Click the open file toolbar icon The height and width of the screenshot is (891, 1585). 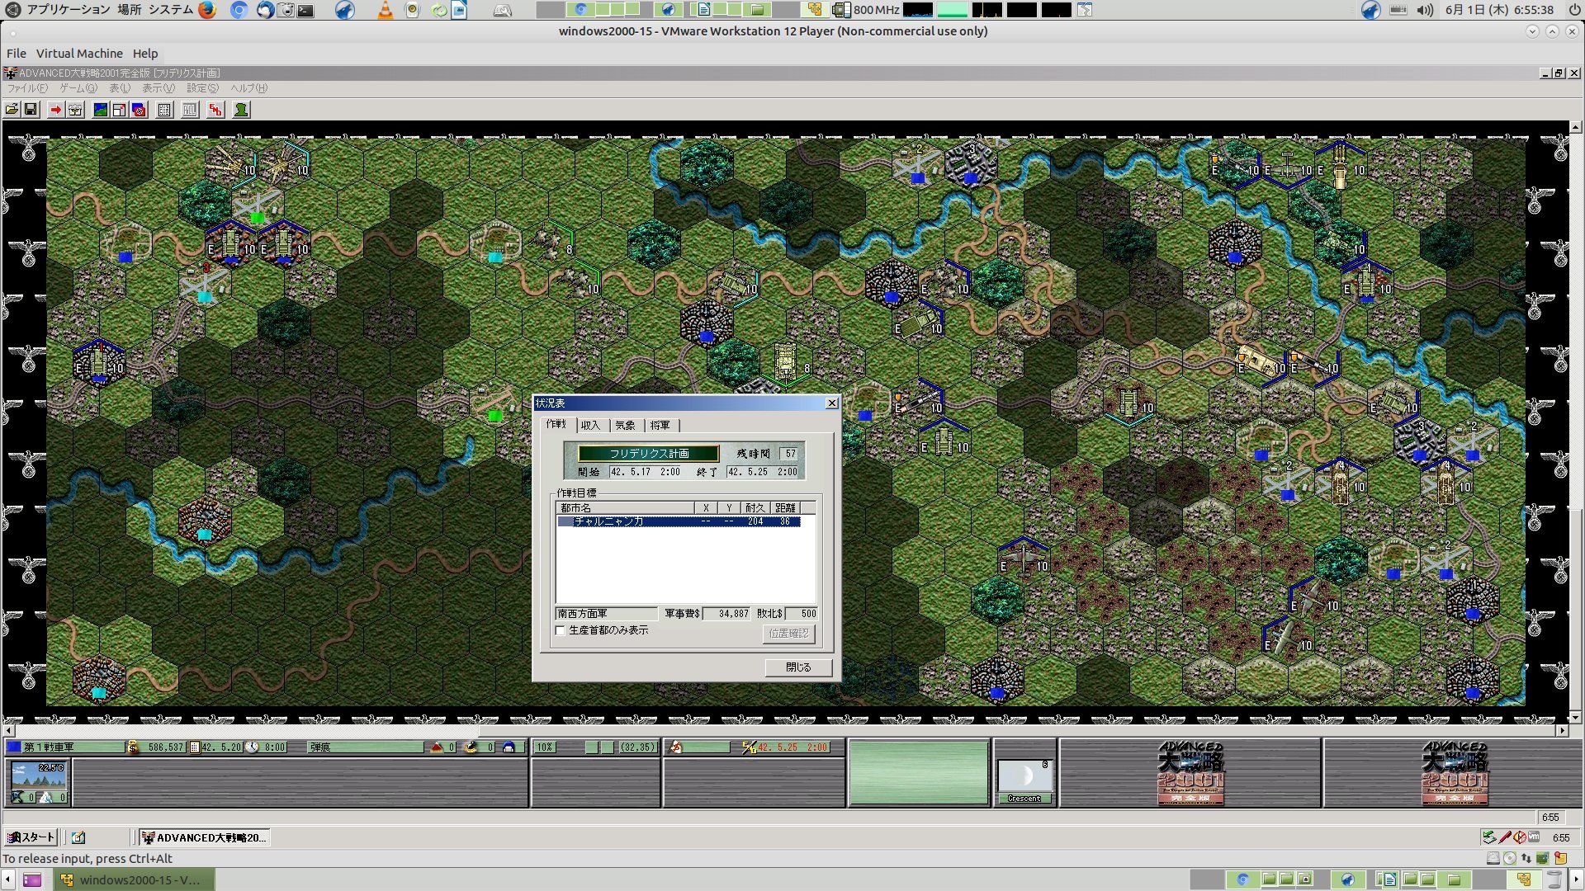12,110
